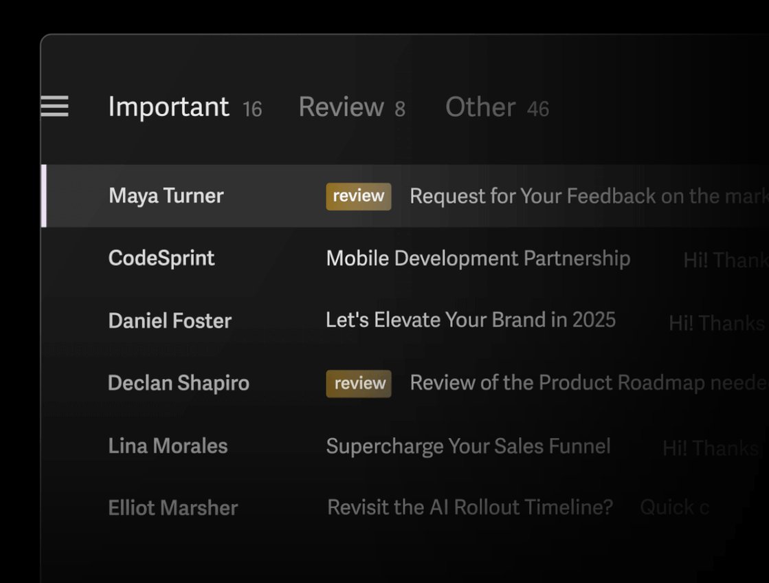Open Elliot Marsher's email
This screenshot has height=583, width=769.
coord(405,508)
